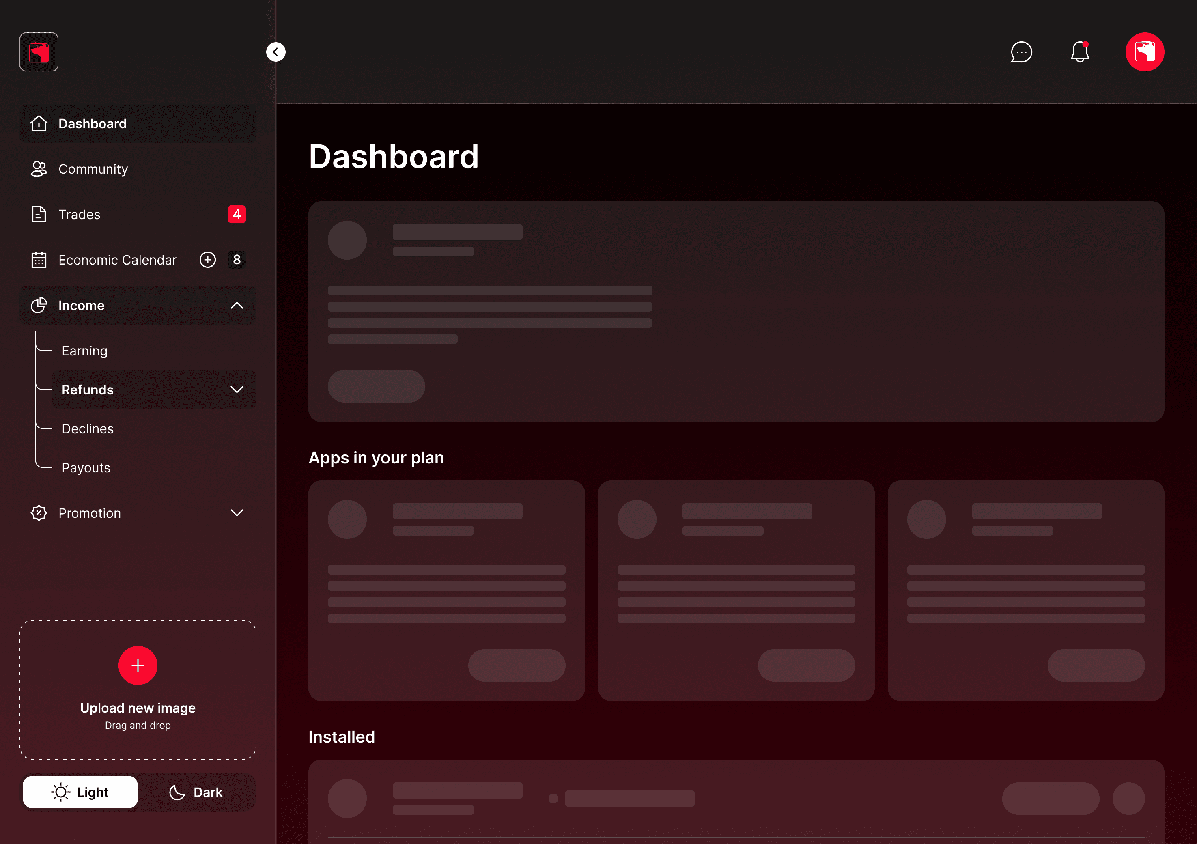The image size is (1197, 844).
Task: Open the notifications bell
Action: 1080,52
